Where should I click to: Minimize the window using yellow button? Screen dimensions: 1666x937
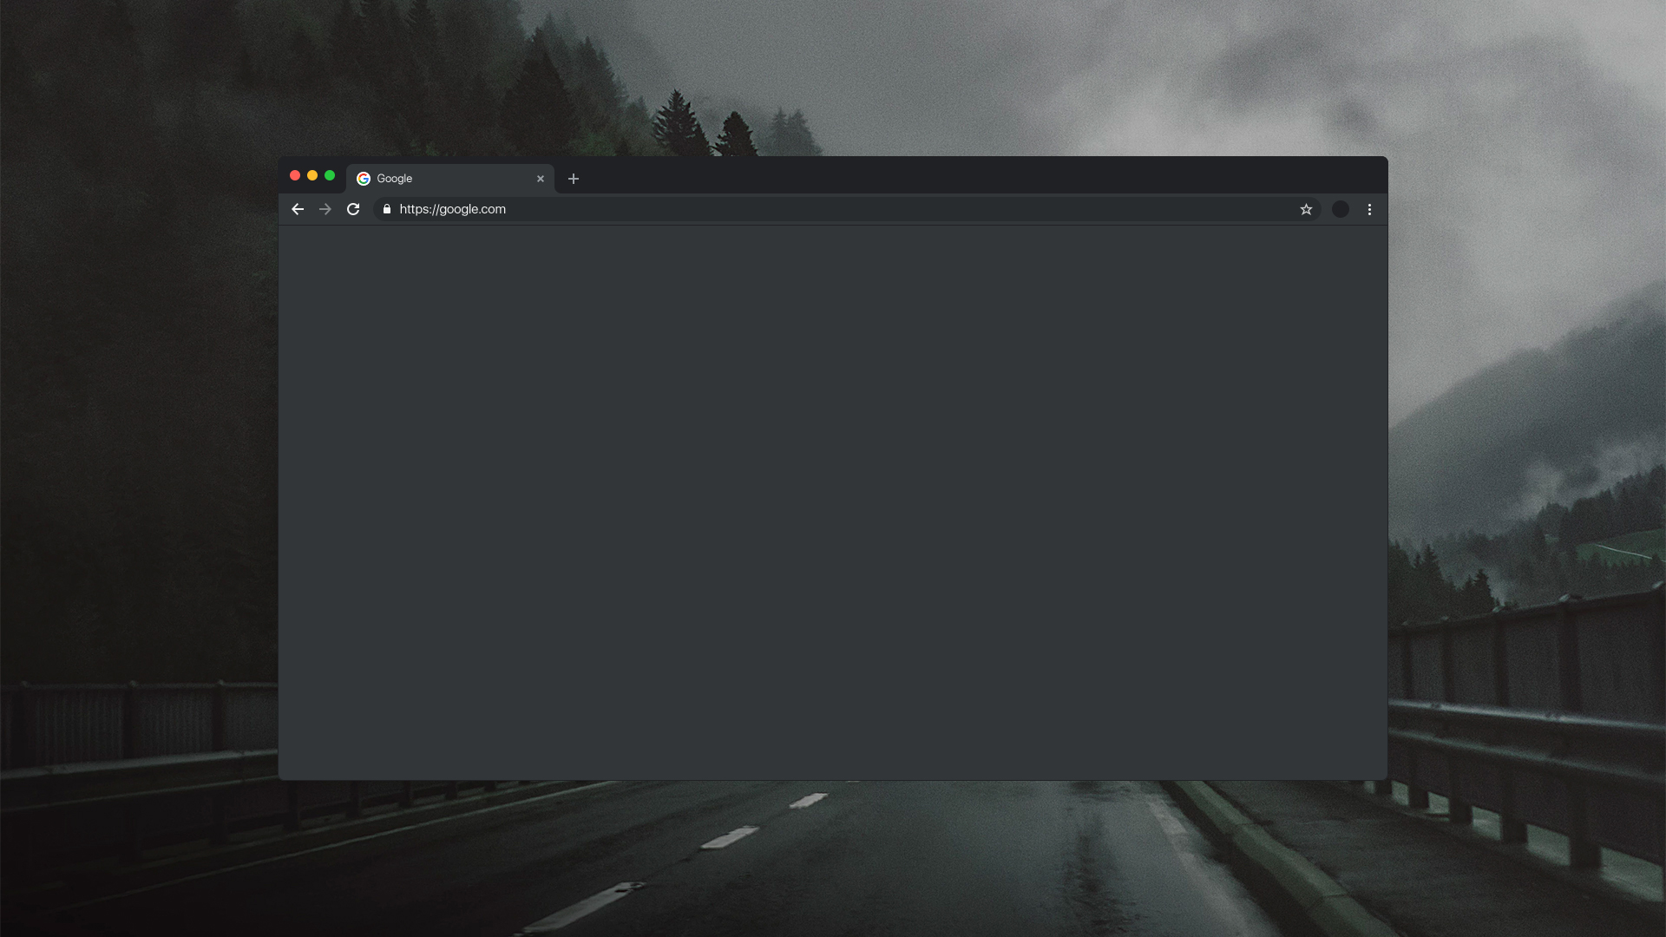pos(312,175)
